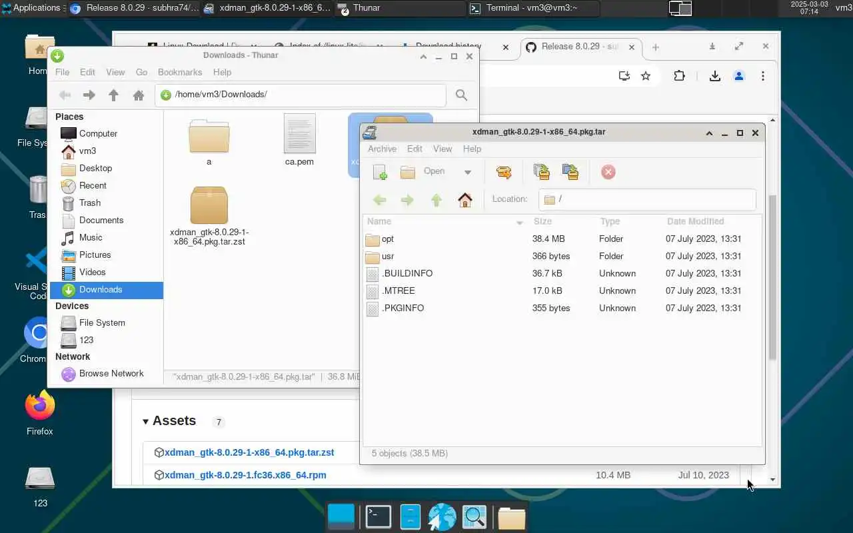Select Browse Network in Thunar sidebar
Viewport: 853px width, 533px height.
[x=106, y=373]
